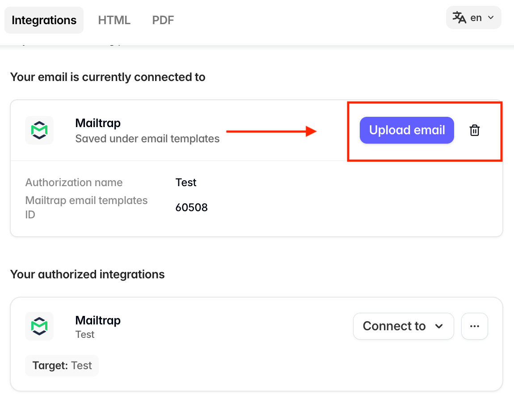The width and height of the screenshot is (514, 409).
Task: Click the Mailtrap title in the connected email card
Action: coord(98,123)
